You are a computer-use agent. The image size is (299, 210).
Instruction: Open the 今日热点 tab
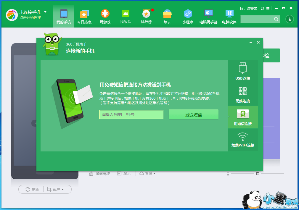click(84, 17)
